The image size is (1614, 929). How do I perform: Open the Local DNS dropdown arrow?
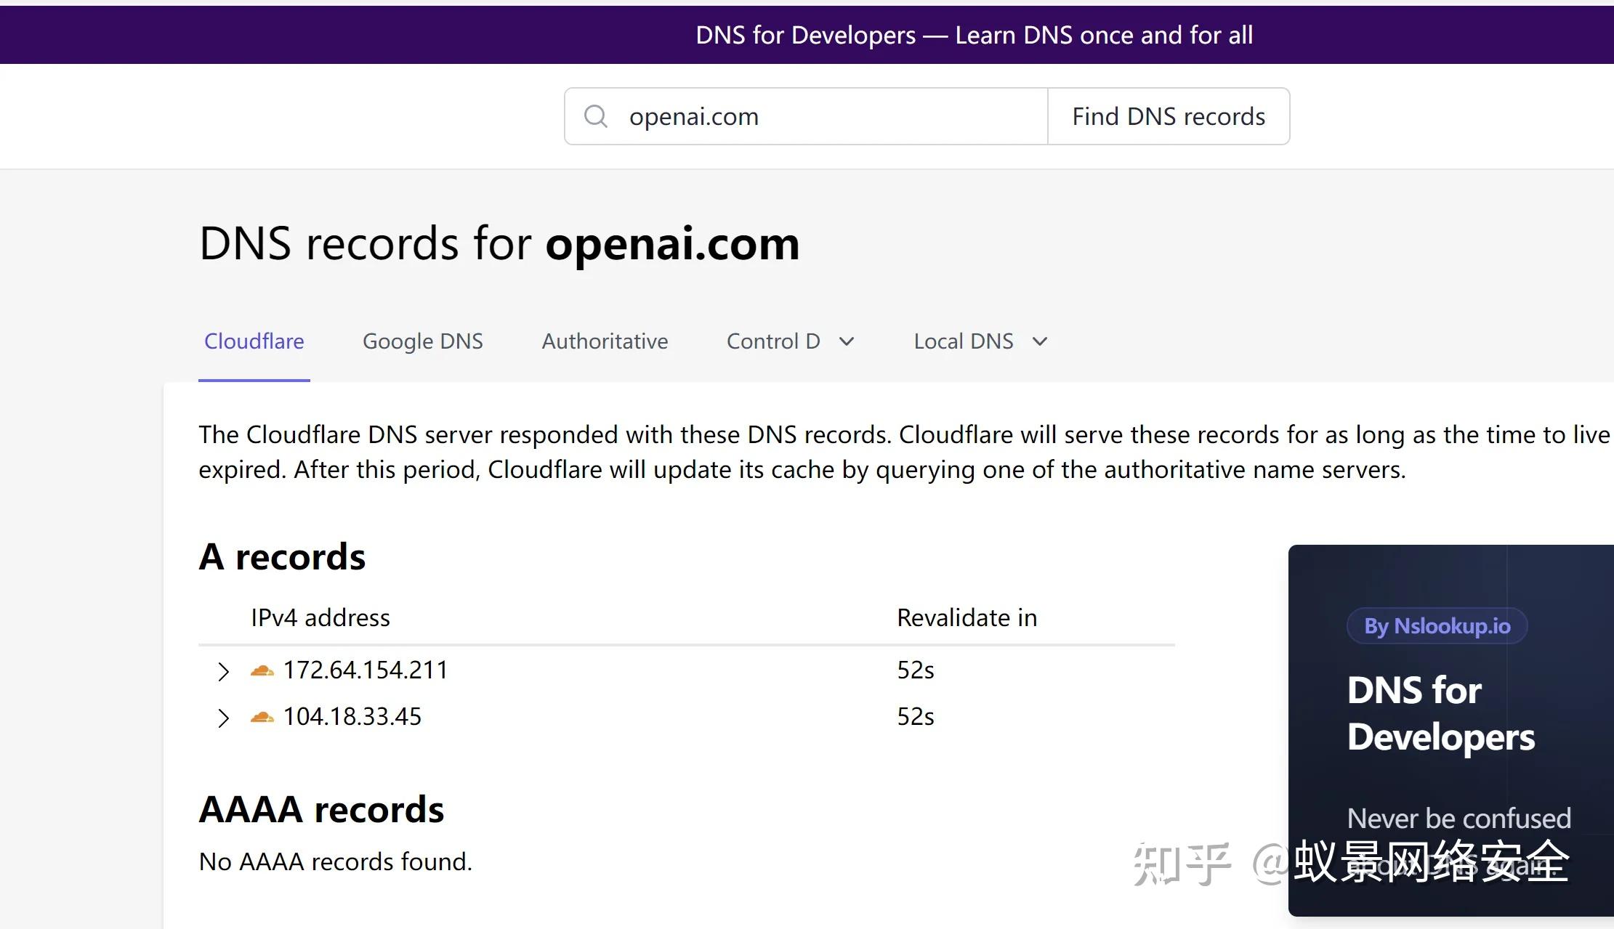[x=1040, y=341]
